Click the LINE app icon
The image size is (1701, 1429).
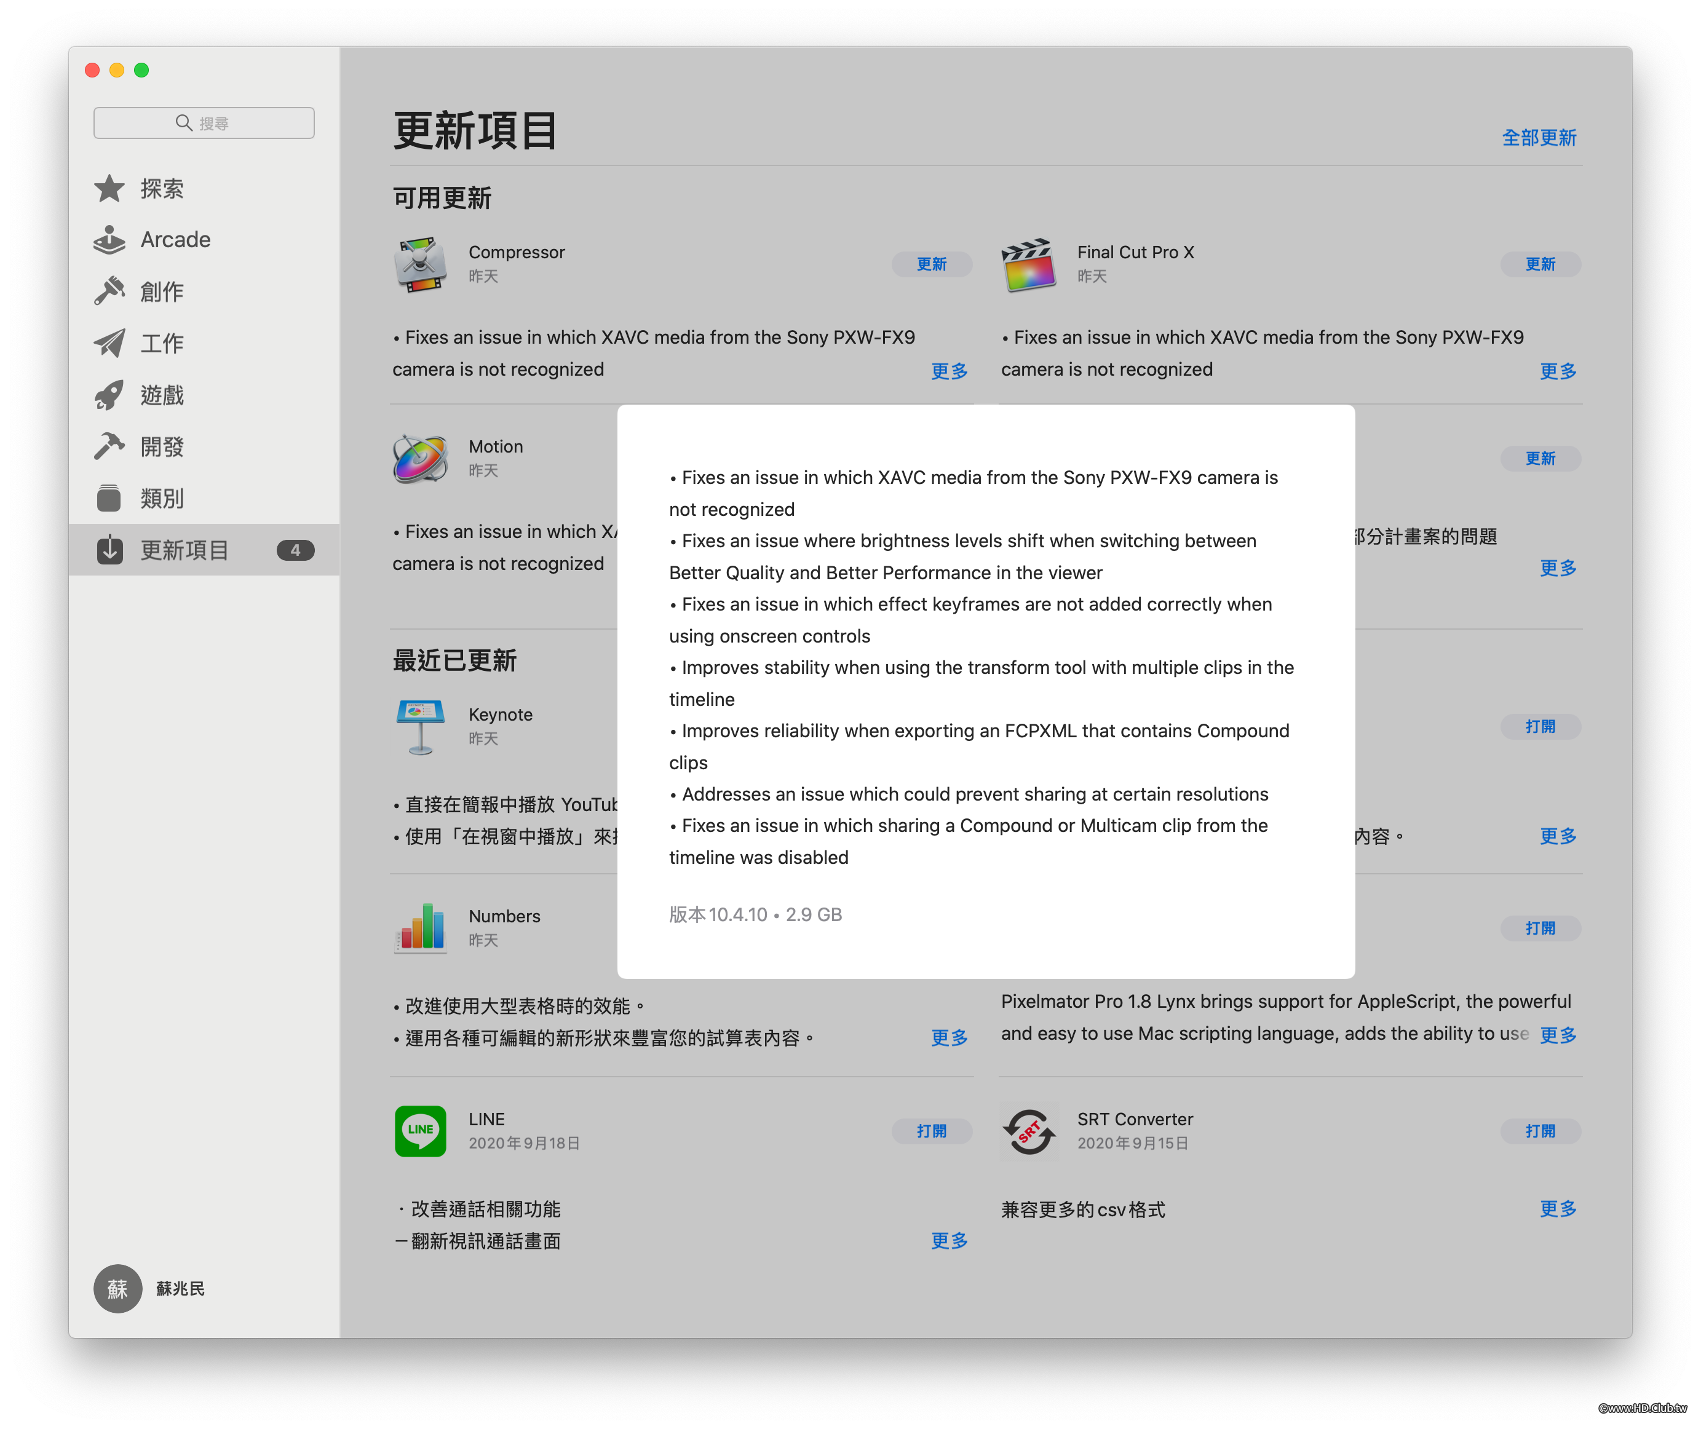[x=421, y=1131]
